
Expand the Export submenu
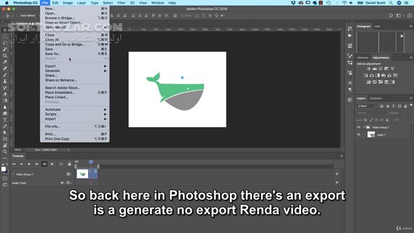(75, 66)
